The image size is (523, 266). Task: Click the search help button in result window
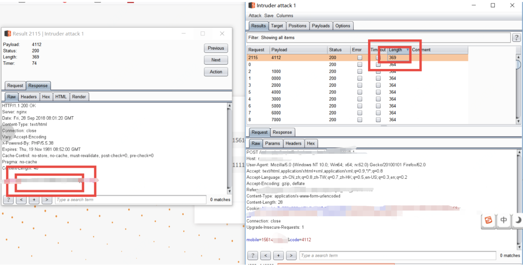coord(9,200)
